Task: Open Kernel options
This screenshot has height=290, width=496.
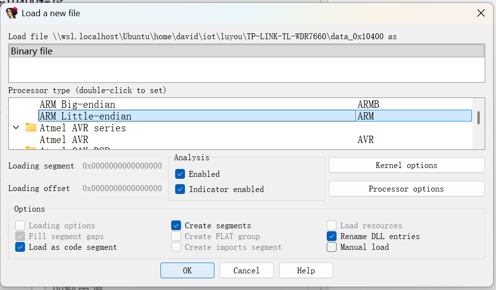Action: click(406, 165)
